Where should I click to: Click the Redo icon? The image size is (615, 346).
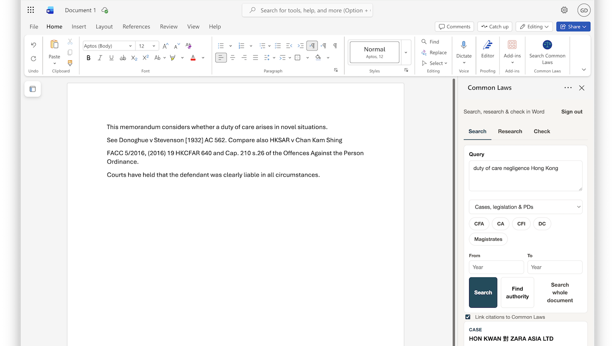33,59
